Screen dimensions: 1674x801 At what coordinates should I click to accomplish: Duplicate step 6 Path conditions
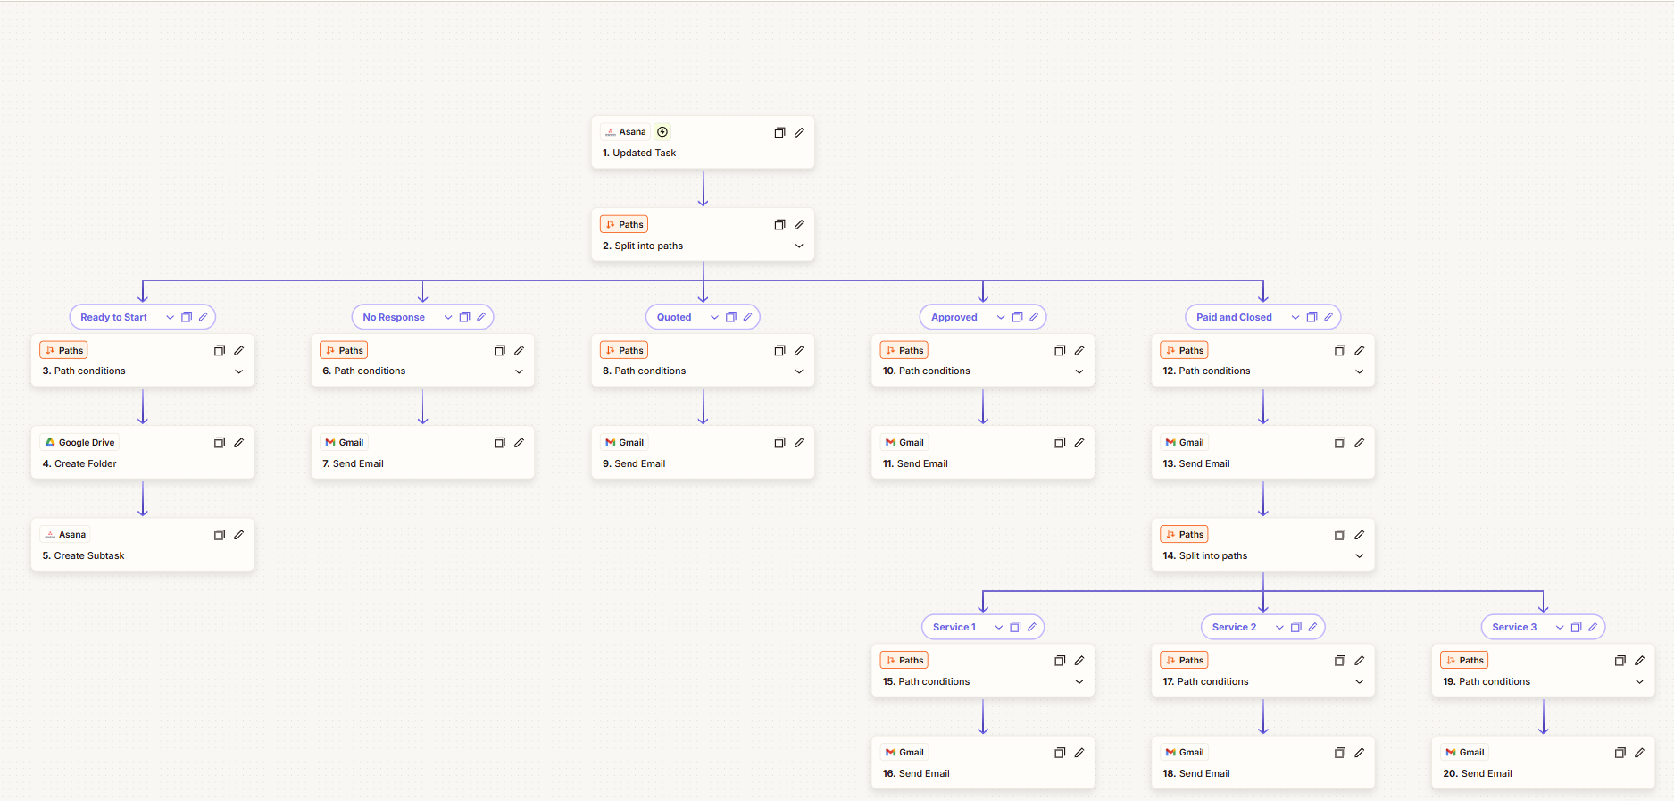coord(500,351)
